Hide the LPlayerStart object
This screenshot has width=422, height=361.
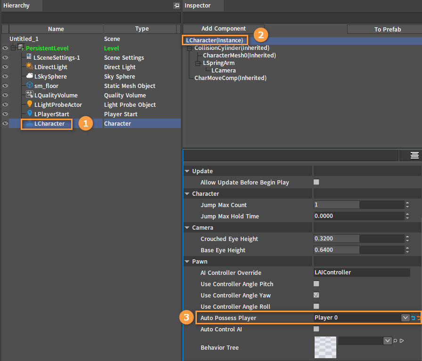[x=5, y=114]
